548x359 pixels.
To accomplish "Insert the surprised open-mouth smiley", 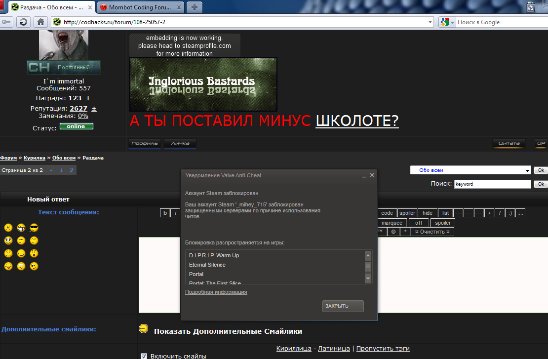I will coord(34,253).
